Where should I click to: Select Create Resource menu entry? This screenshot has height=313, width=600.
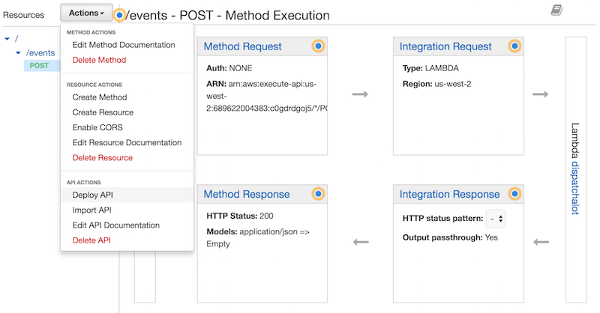point(103,112)
